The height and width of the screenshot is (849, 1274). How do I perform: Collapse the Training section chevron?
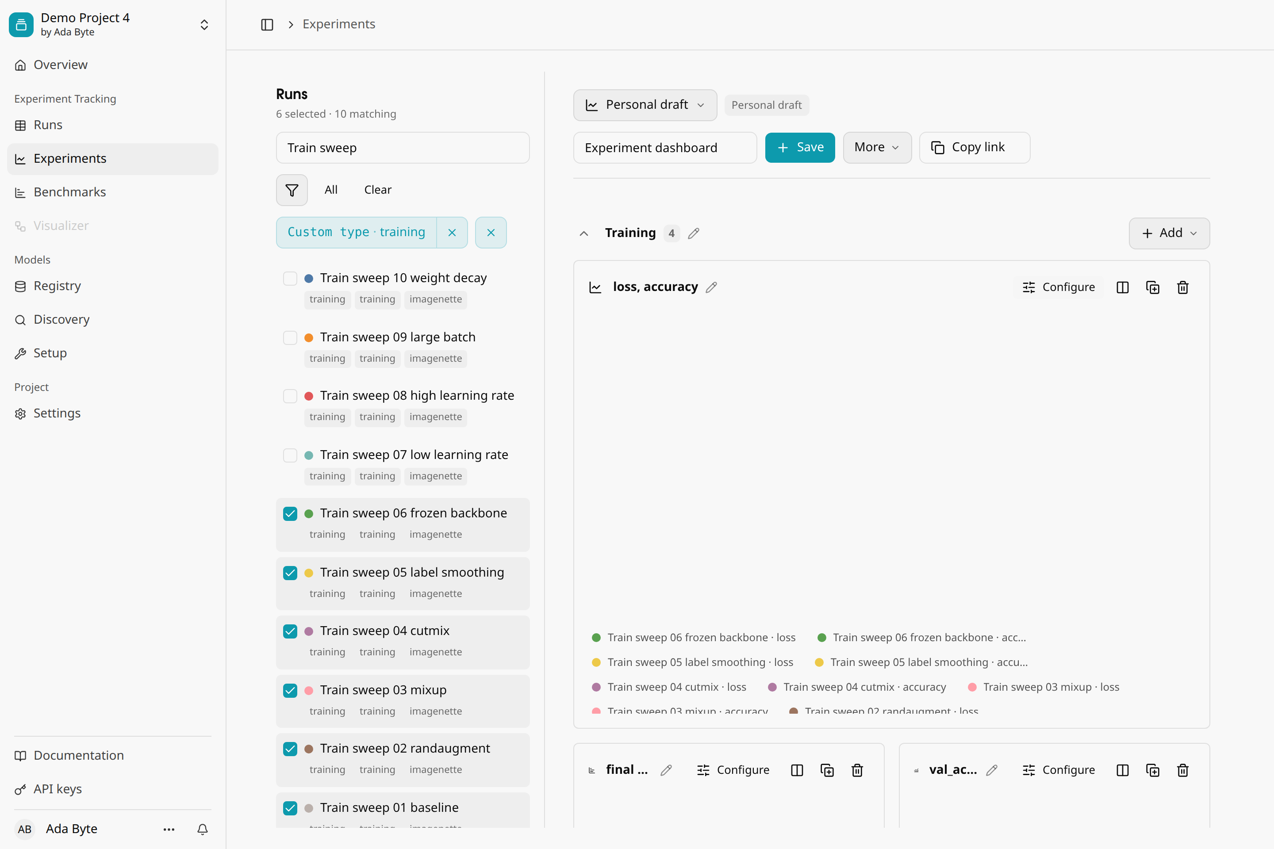[584, 233]
